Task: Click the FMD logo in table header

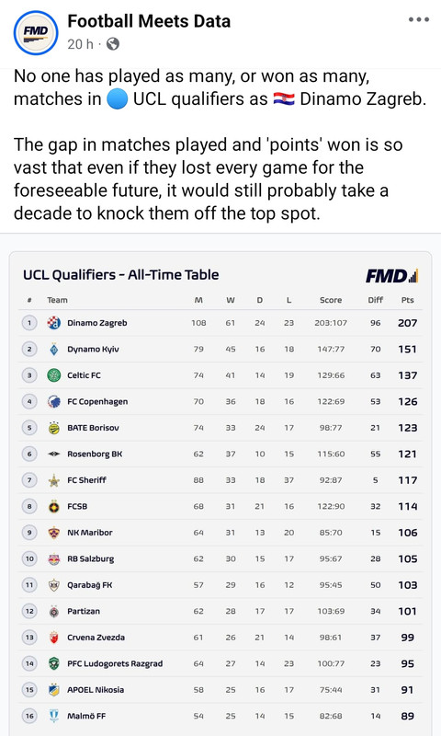Action: (391, 275)
